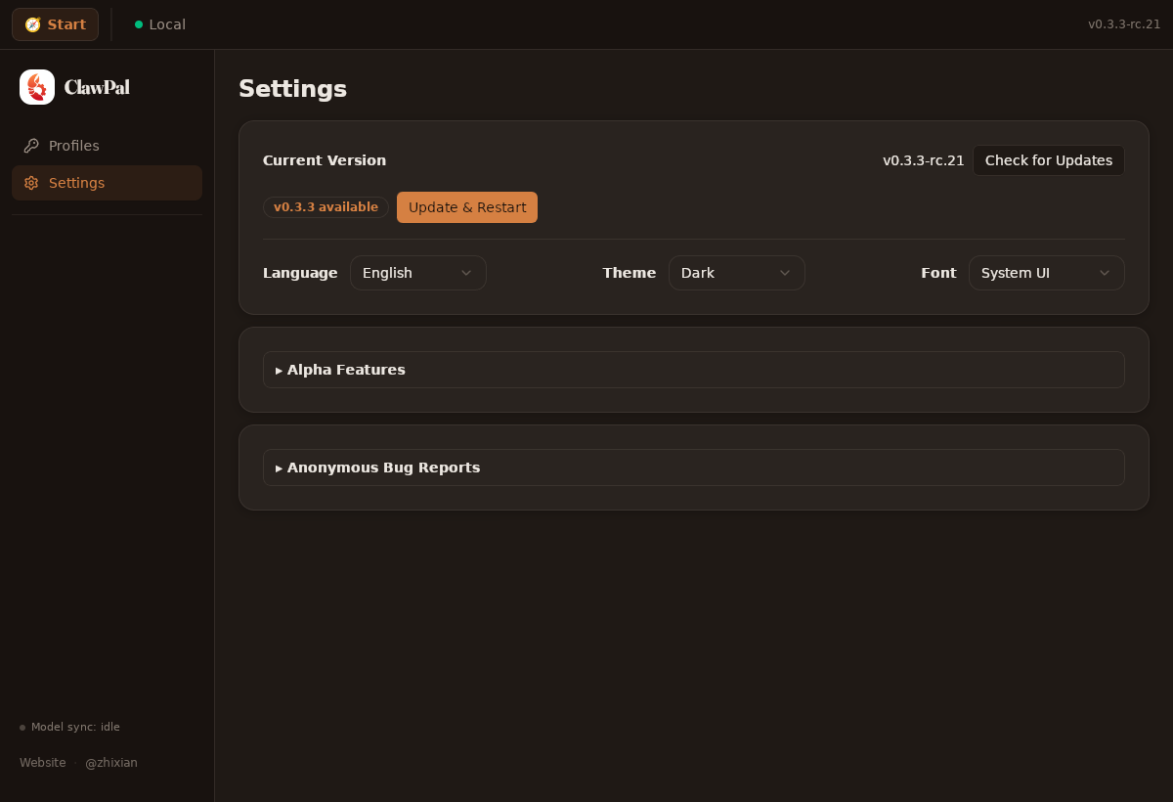Open the Profiles page in sidebar
Screen dimensions: 1173x802
(x=107, y=146)
